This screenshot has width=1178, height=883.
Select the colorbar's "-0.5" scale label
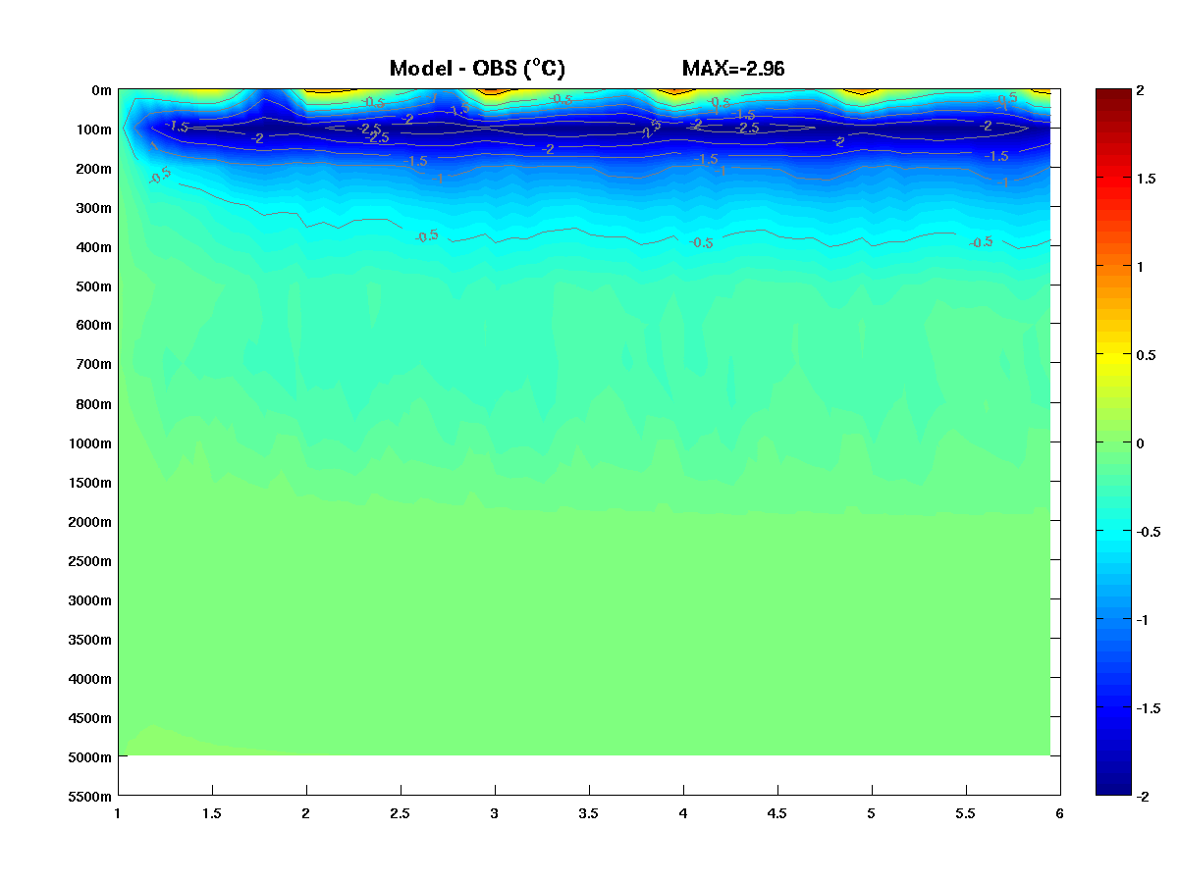tap(1148, 532)
